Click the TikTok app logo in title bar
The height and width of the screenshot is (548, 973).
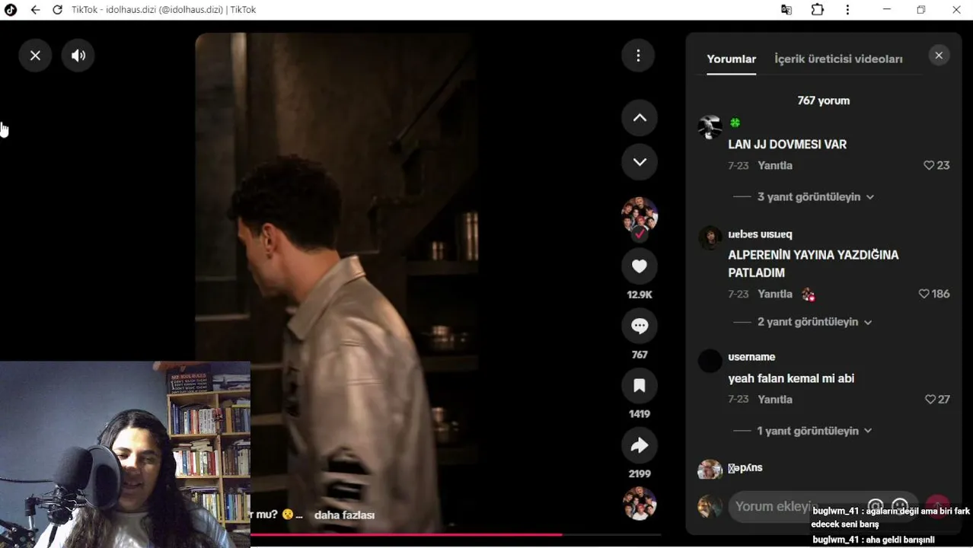(11, 10)
